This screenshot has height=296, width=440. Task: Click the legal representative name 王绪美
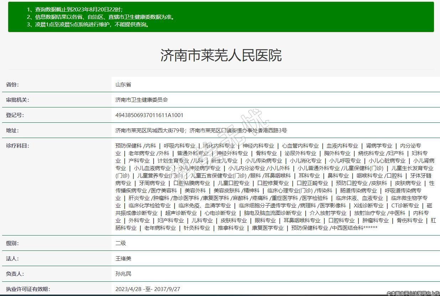click(123, 259)
